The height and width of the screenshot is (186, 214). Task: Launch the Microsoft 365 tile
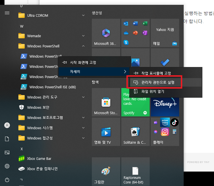point(106,33)
